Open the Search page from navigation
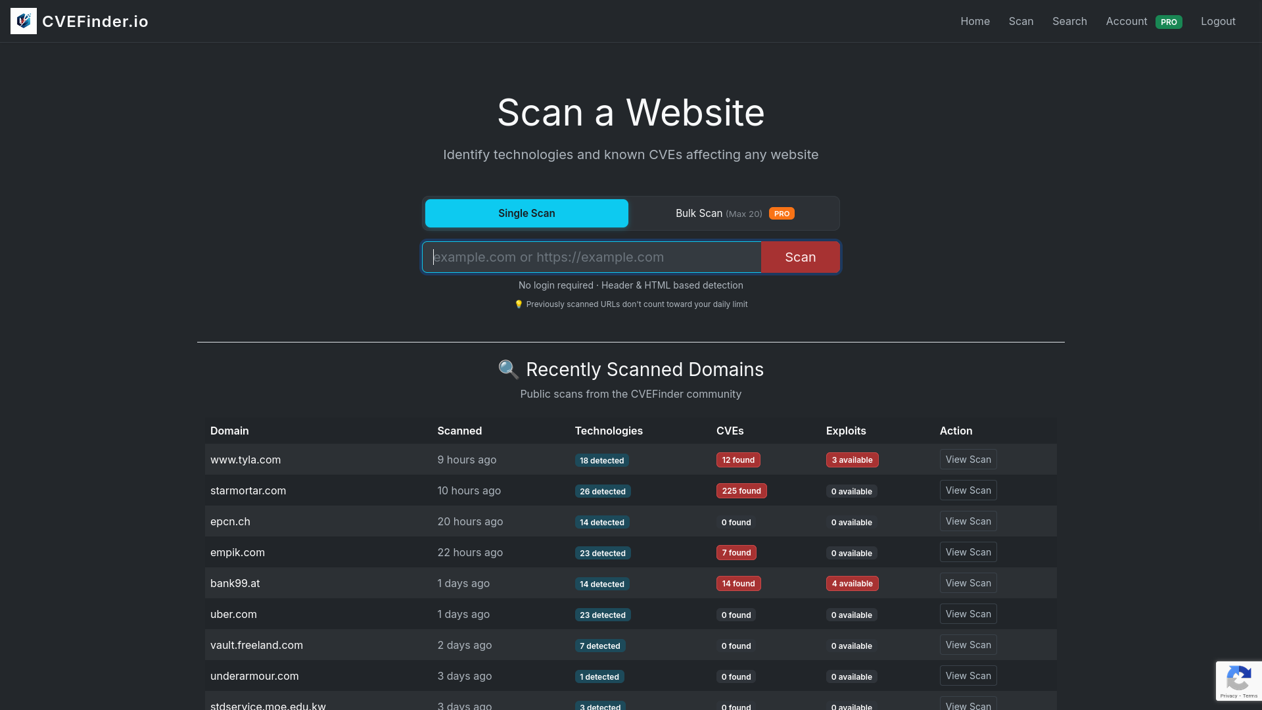 point(1069,22)
